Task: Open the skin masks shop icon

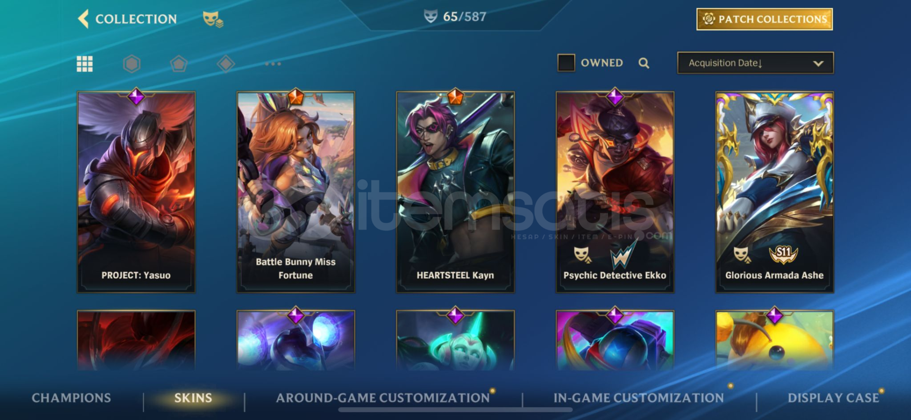Action: pos(213,19)
